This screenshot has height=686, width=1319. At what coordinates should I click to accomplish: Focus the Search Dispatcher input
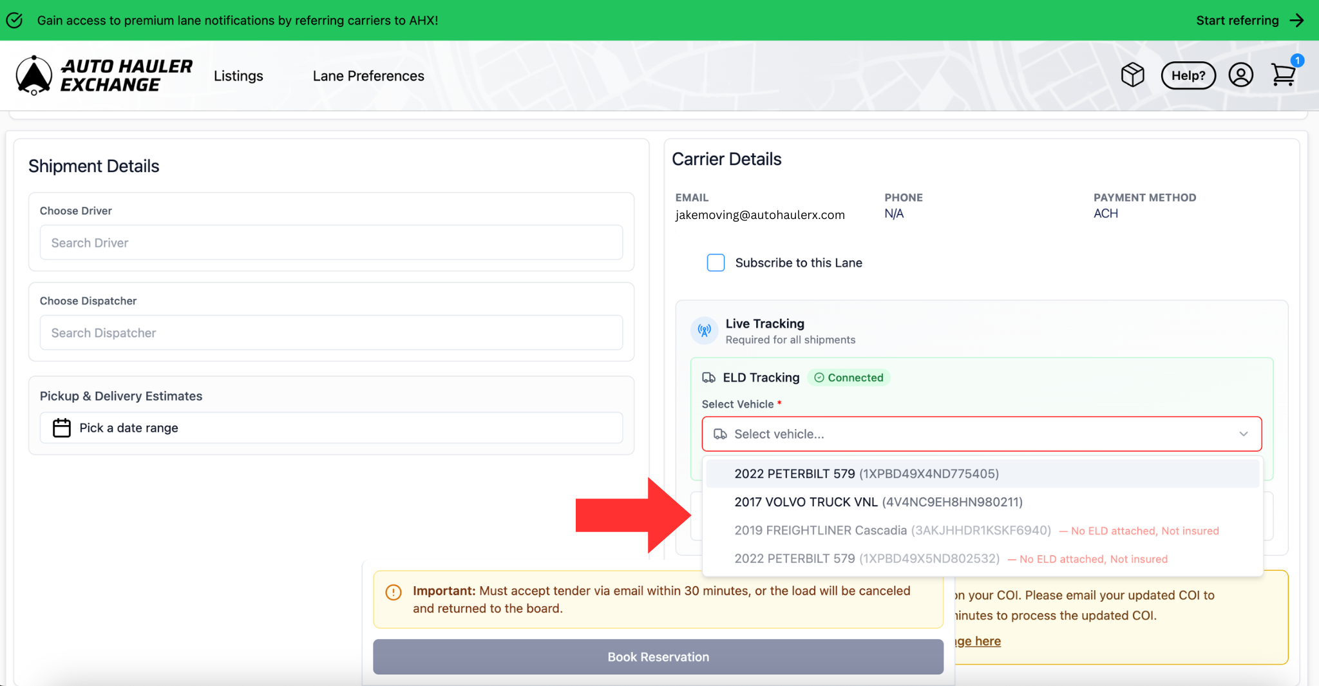331,333
